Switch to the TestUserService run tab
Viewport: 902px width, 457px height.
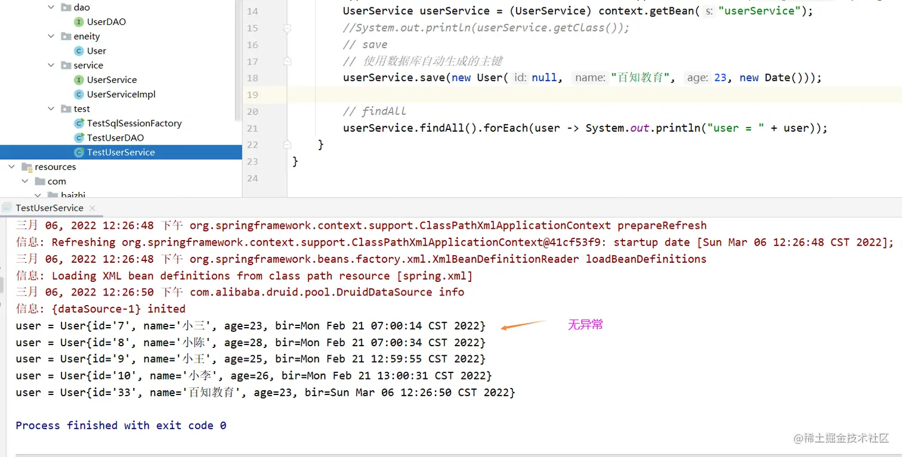pyautogui.click(x=50, y=208)
